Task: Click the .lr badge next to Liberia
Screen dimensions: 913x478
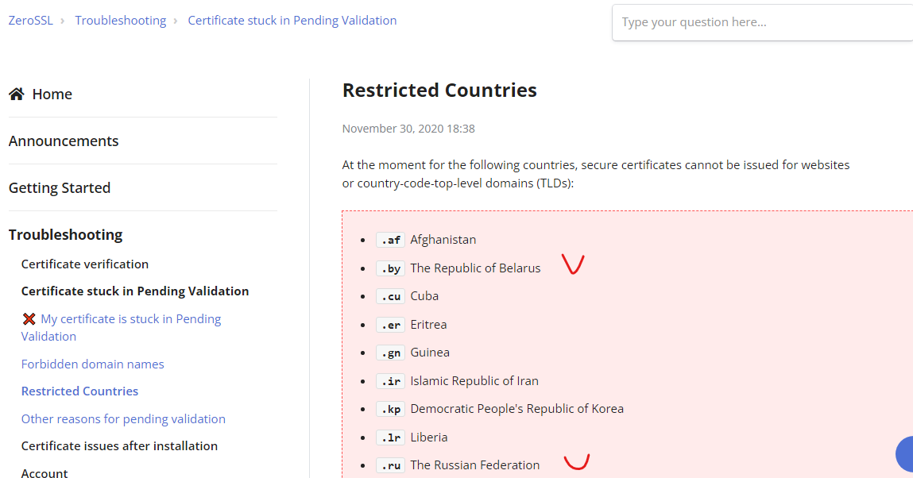Action: coord(390,437)
